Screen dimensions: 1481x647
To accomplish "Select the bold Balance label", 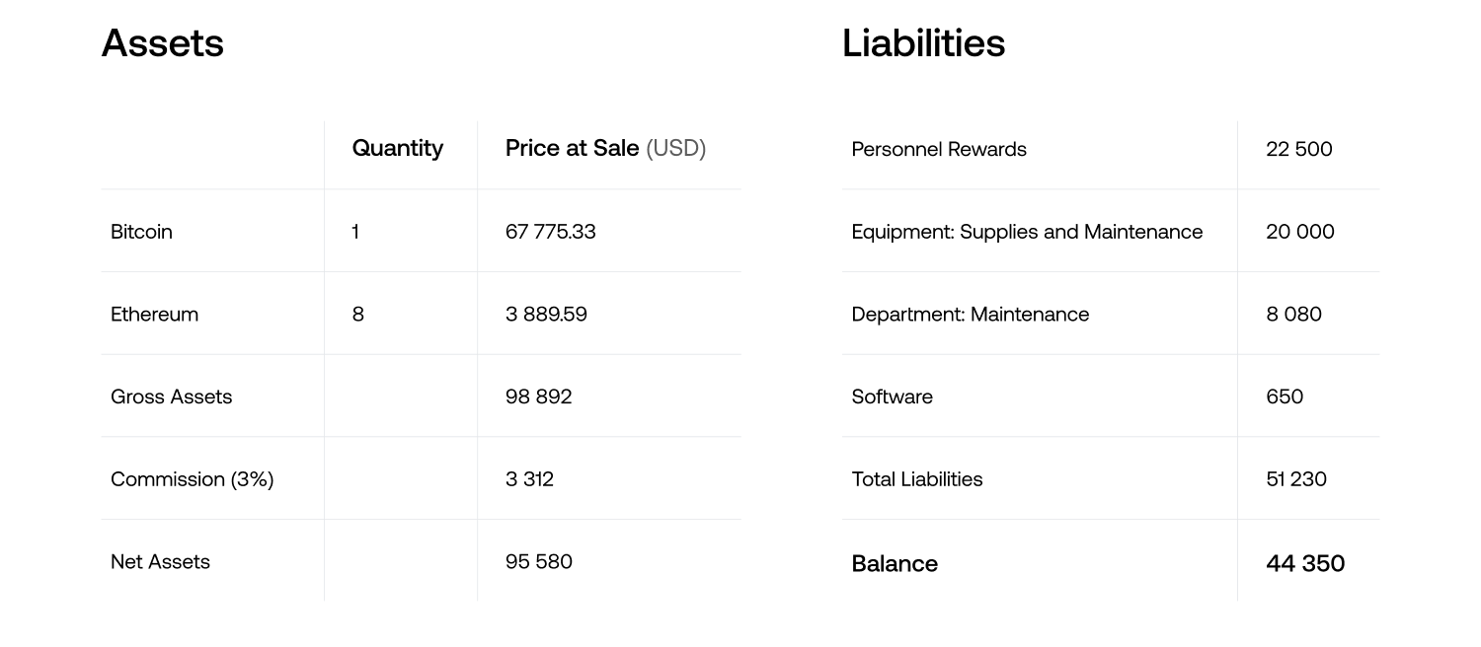I will pyautogui.click(x=895, y=563).
